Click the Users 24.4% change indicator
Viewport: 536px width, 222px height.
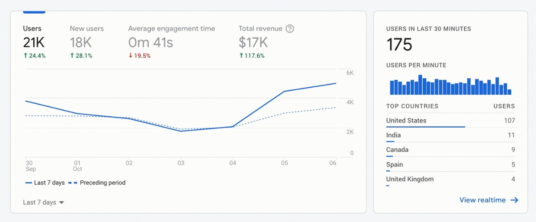pos(34,56)
